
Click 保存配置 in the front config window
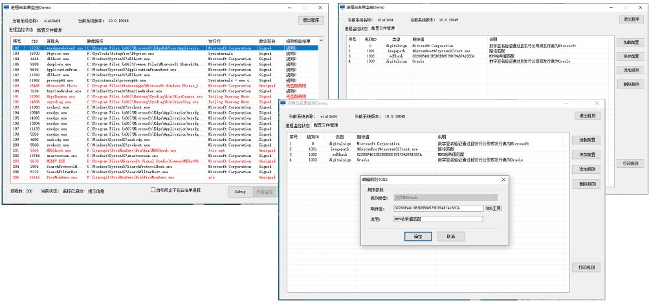pos(588,154)
